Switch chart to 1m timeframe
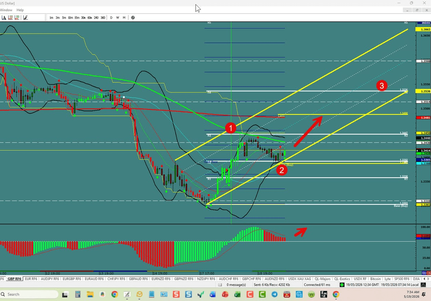431x301 pixels. (52, 17)
